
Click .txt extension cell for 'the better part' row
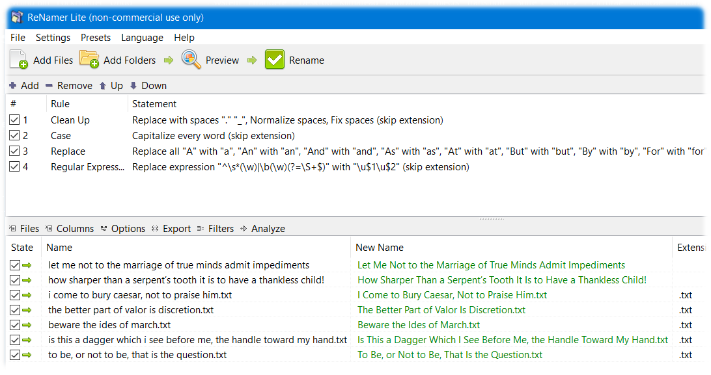click(685, 310)
